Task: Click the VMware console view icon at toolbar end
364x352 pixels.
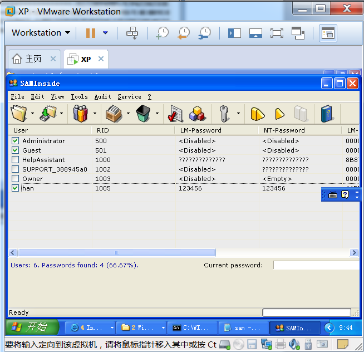Action: coord(328,33)
